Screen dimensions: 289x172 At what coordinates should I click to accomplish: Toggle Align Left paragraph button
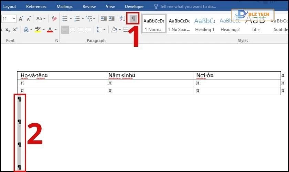pos(65,30)
